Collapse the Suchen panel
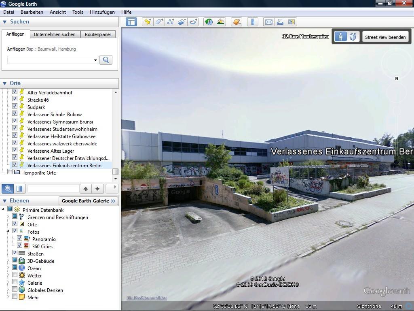The image size is (414, 311). pos(4,22)
